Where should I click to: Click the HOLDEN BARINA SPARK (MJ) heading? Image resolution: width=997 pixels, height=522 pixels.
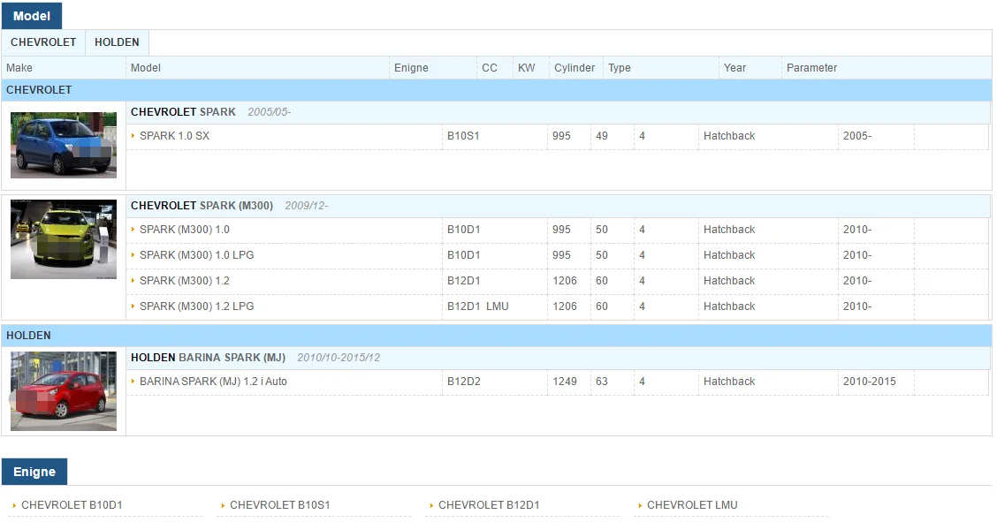(208, 359)
